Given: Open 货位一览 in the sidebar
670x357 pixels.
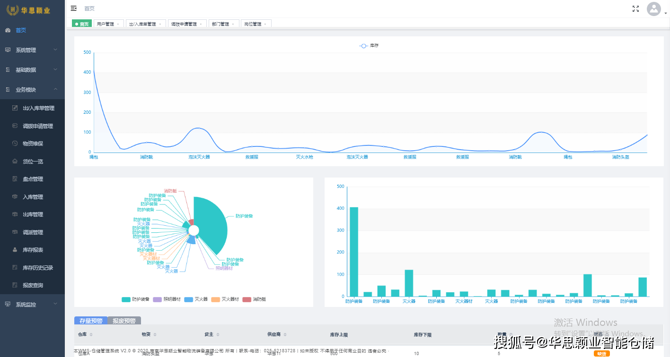Looking at the screenshot, I should point(32,161).
